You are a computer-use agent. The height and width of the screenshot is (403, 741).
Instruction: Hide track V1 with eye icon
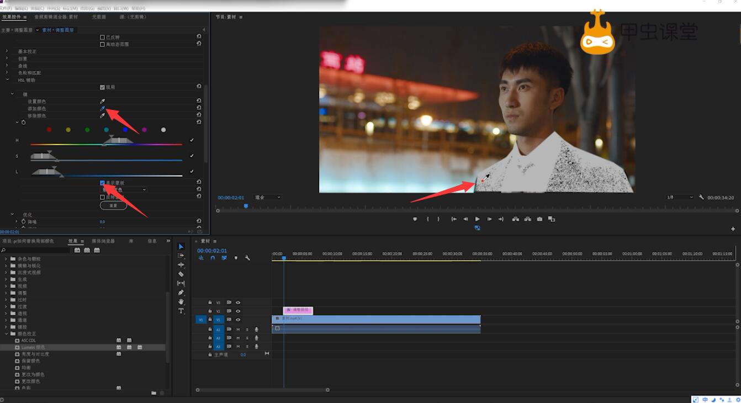click(238, 320)
